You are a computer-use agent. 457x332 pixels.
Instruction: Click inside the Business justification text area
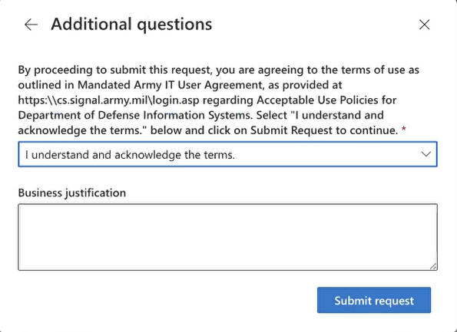[x=227, y=237]
